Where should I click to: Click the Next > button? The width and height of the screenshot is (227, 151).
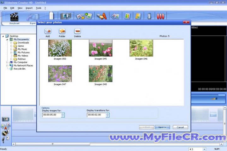pos(162,127)
